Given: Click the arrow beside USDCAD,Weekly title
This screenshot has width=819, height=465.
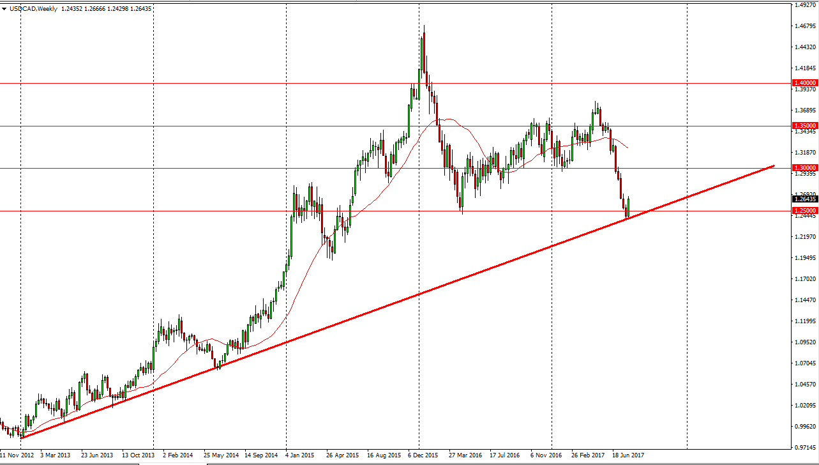Looking at the screenshot, I should 4,9.
